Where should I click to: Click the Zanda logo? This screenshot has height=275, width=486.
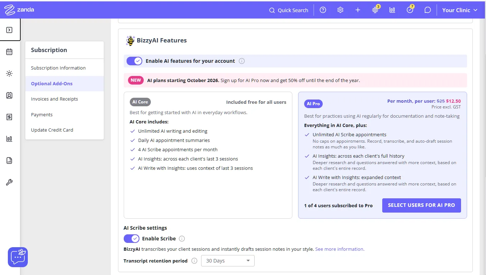19,10
